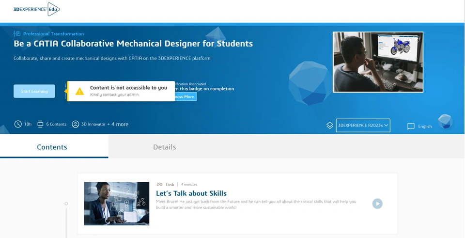Image resolution: width=465 pixels, height=238 pixels.
Task: Click the layers icon beside version selector
Action: click(x=330, y=126)
